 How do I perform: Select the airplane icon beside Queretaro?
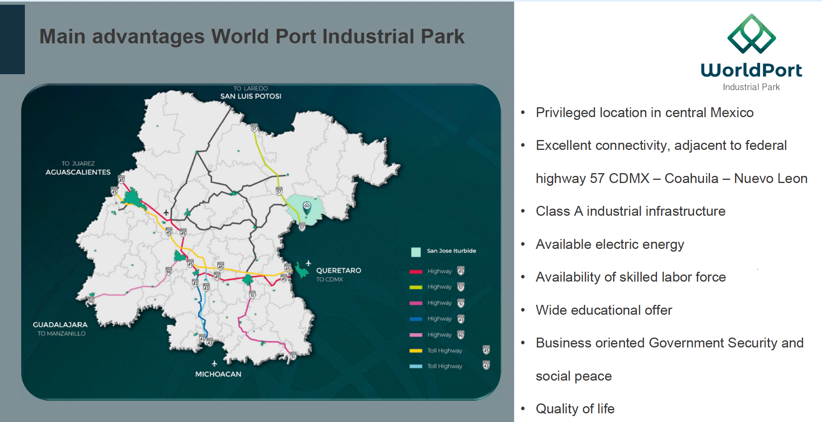pyautogui.click(x=308, y=263)
